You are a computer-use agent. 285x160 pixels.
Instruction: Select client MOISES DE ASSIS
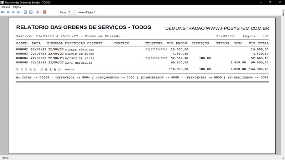79,58
